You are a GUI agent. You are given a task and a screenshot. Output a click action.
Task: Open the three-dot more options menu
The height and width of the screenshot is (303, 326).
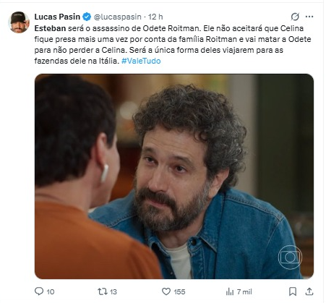coord(309,17)
